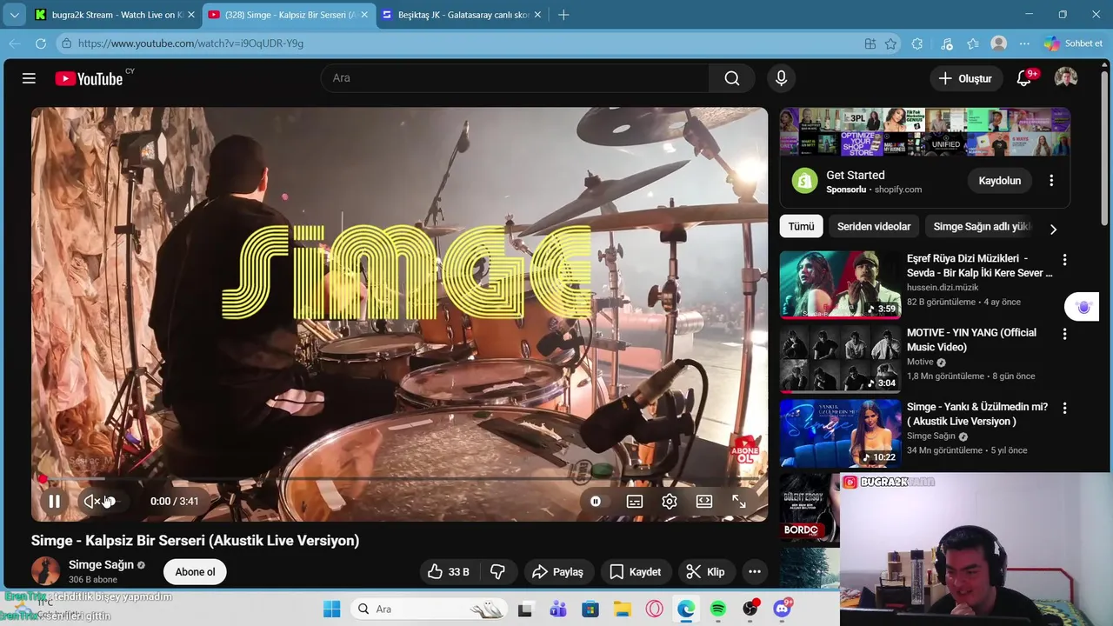Click the media control music icon in toolbar

[947, 43]
